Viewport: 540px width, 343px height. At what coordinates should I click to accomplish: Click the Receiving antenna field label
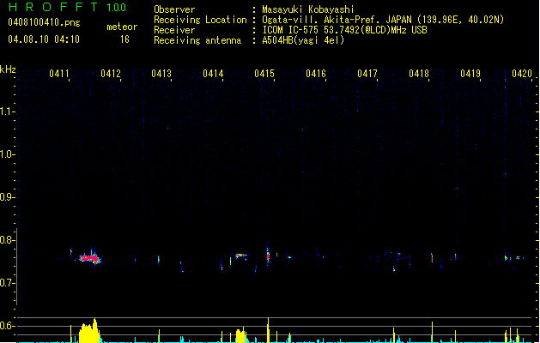(x=197, y=40)
